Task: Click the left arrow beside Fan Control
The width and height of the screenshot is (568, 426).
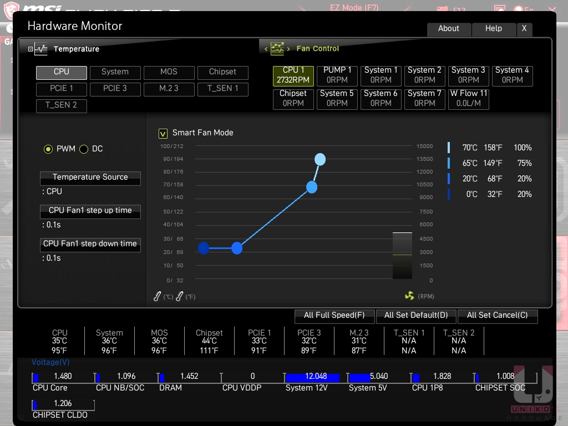Action: coord(266,49)
